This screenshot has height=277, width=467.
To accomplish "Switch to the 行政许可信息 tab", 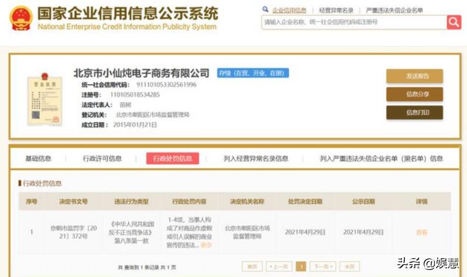I will 102,158.
